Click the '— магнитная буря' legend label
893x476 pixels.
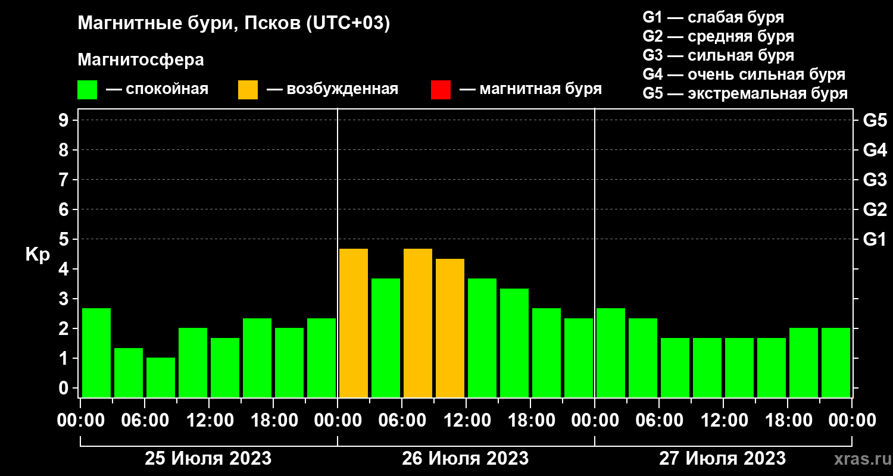coord(530,89)
